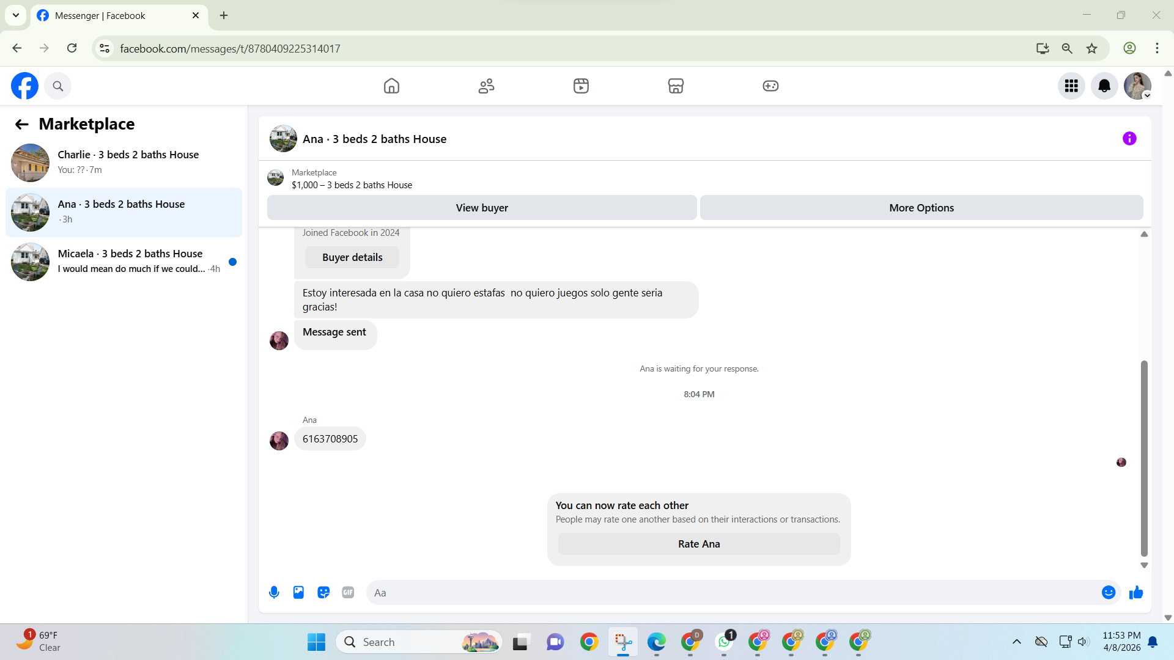This screenshot has height=660, width=1174.
Task: Open conversation information purple icon
Action: coord(1129,139)
